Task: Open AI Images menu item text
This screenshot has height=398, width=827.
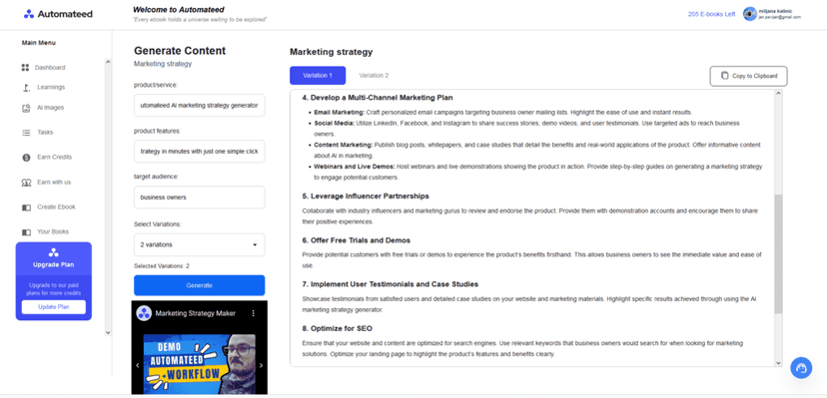Action: [x=50, y=108]
